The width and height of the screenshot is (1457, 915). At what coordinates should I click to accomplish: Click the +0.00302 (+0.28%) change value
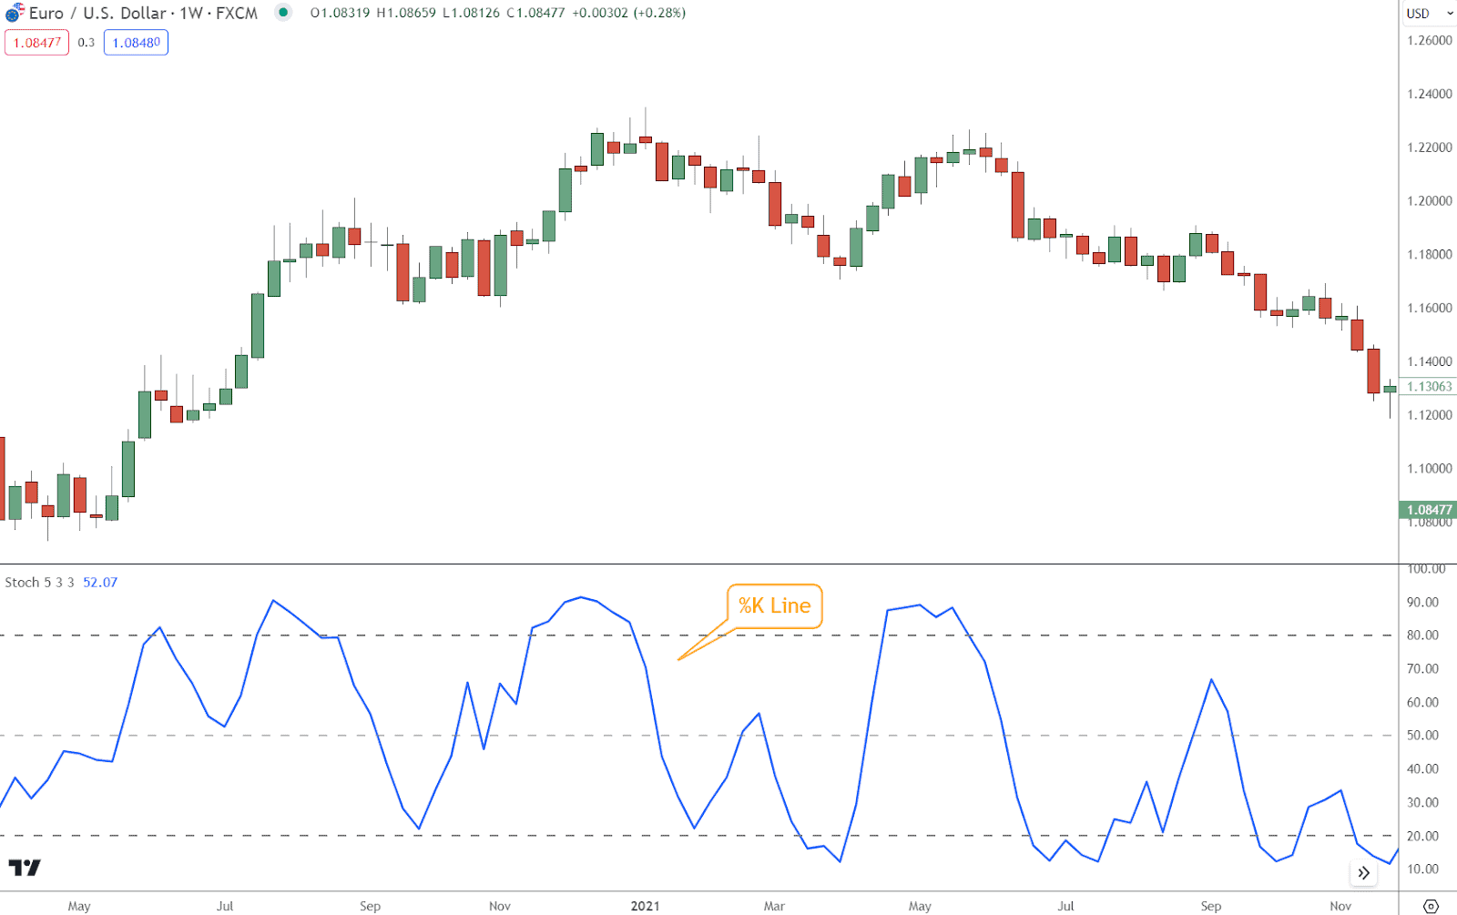pyautogui.click(x=629, y=13)
